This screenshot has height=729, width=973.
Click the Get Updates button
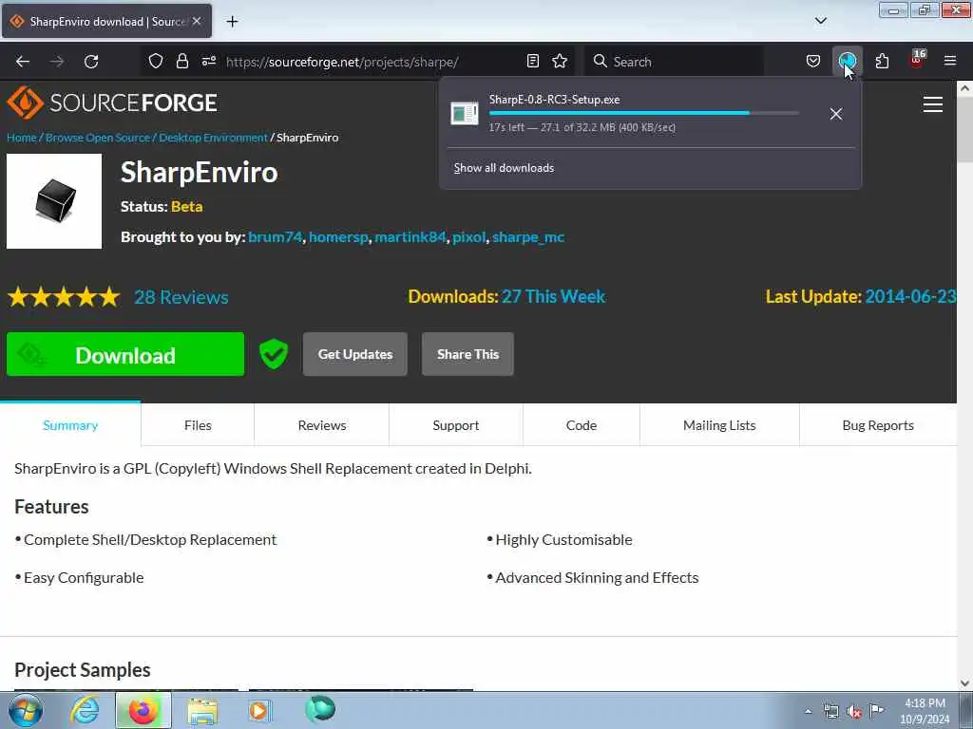click(x=355, y=354)
